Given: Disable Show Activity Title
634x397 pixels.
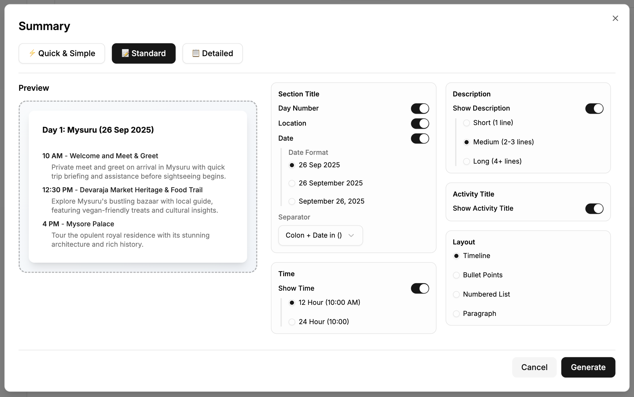Looking at the screenshot, I should pyautogui.click(x=594, y=209).
